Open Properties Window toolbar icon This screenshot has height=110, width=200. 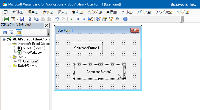coord(105,19)
